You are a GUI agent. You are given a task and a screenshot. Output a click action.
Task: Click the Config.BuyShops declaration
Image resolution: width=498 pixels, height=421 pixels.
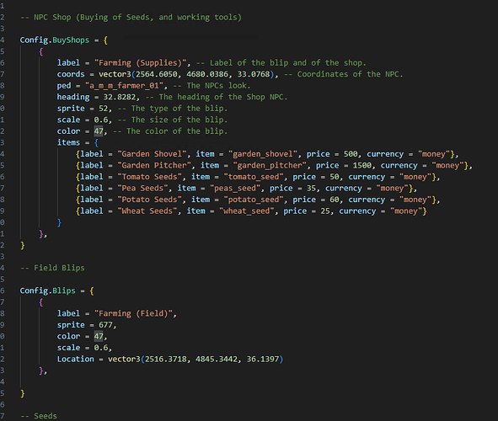(55, 40)
